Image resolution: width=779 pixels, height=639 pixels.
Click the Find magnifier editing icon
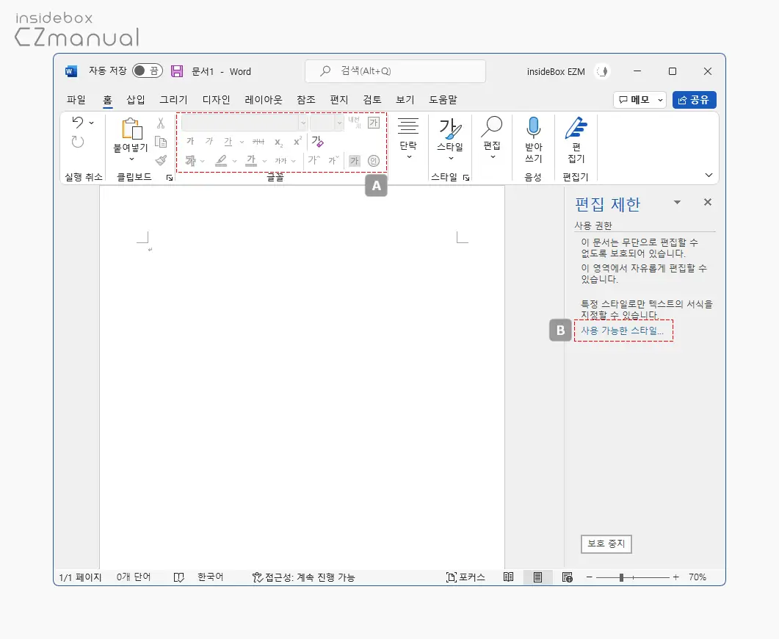tap(492, 127)
